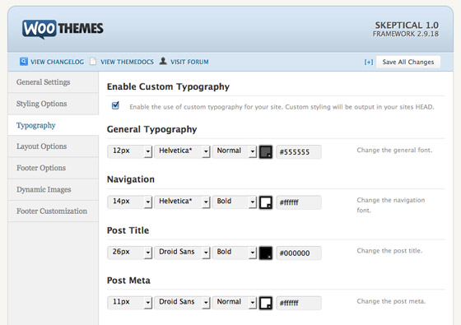
Task: Open the Footer Options tab
Action: (x=54, y=168)
